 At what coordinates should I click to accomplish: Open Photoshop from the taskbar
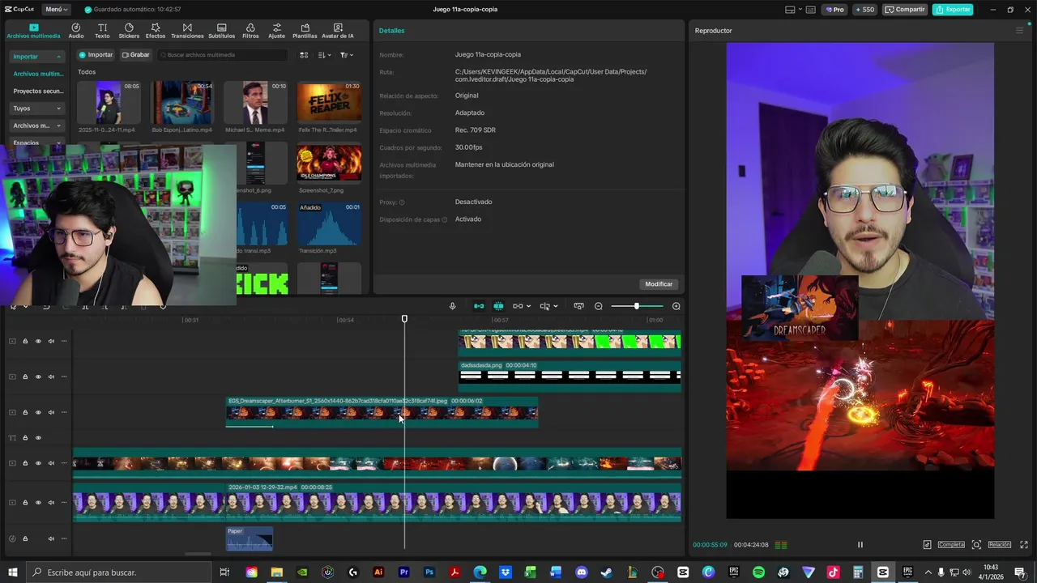(429, 572)
